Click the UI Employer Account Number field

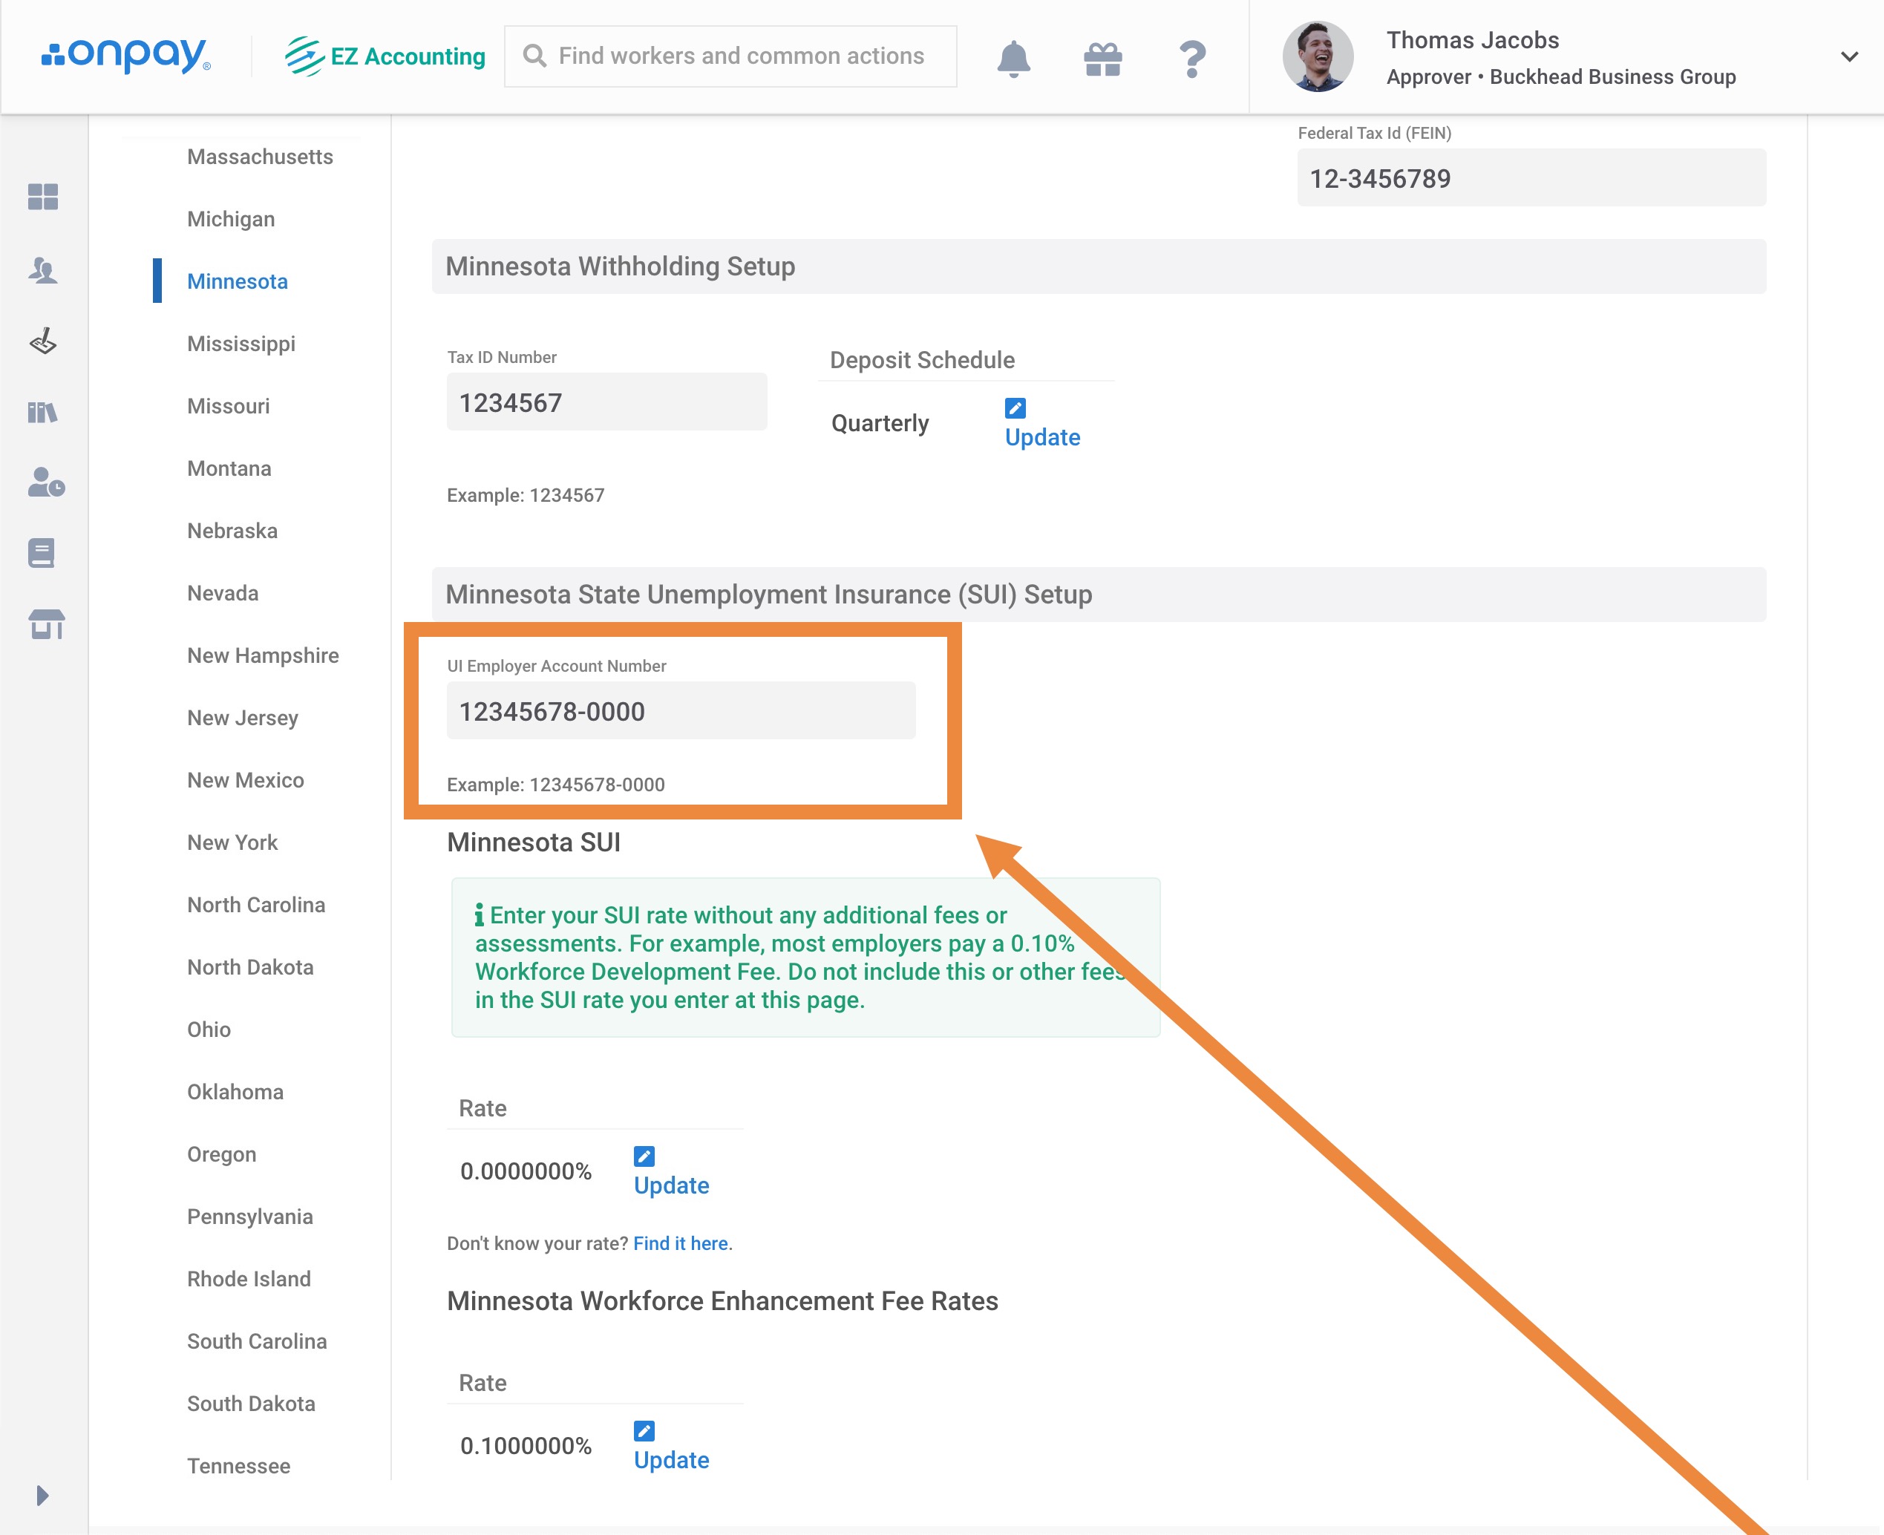pyautogui.click(x=680, y=711)
